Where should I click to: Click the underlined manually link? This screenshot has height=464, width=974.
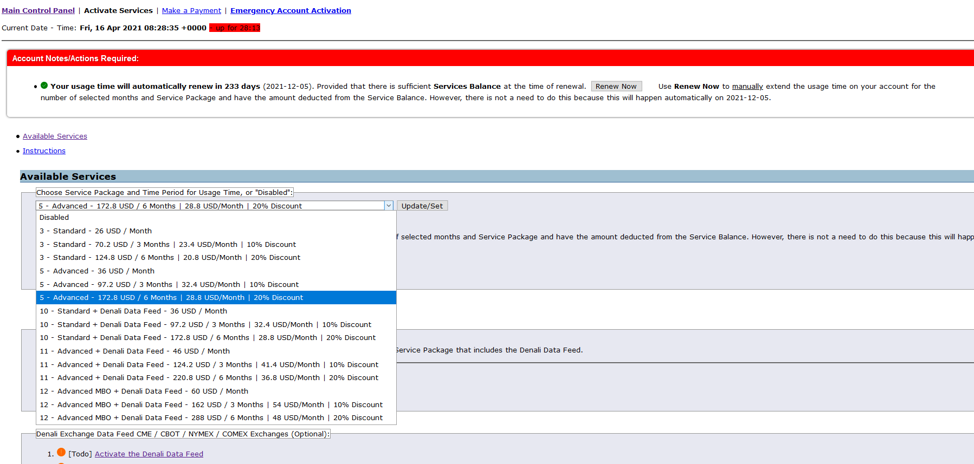pos(747,87)
